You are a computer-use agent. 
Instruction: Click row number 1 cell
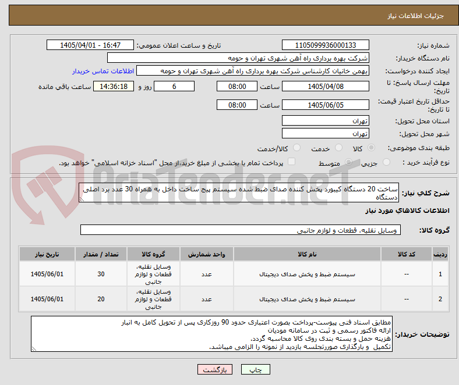point(440,274)
